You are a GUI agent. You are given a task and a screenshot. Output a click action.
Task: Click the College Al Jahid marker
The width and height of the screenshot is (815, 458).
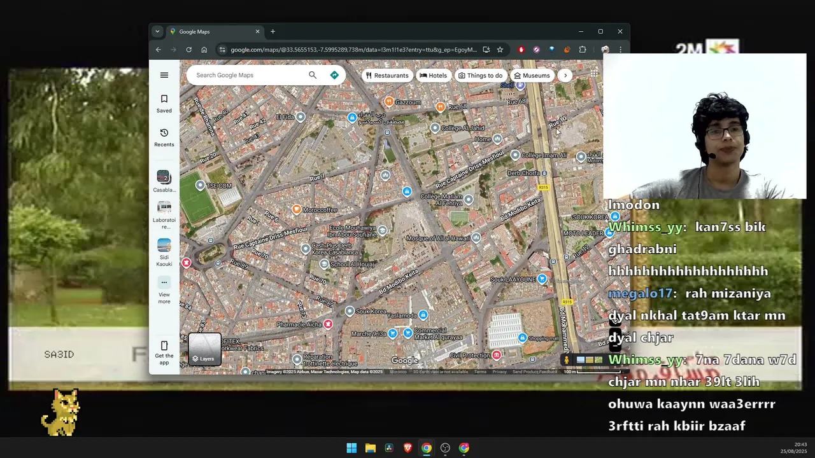(435, 128)
